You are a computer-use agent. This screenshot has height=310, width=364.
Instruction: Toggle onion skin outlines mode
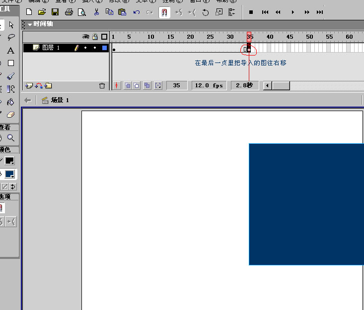pos(136,85)
